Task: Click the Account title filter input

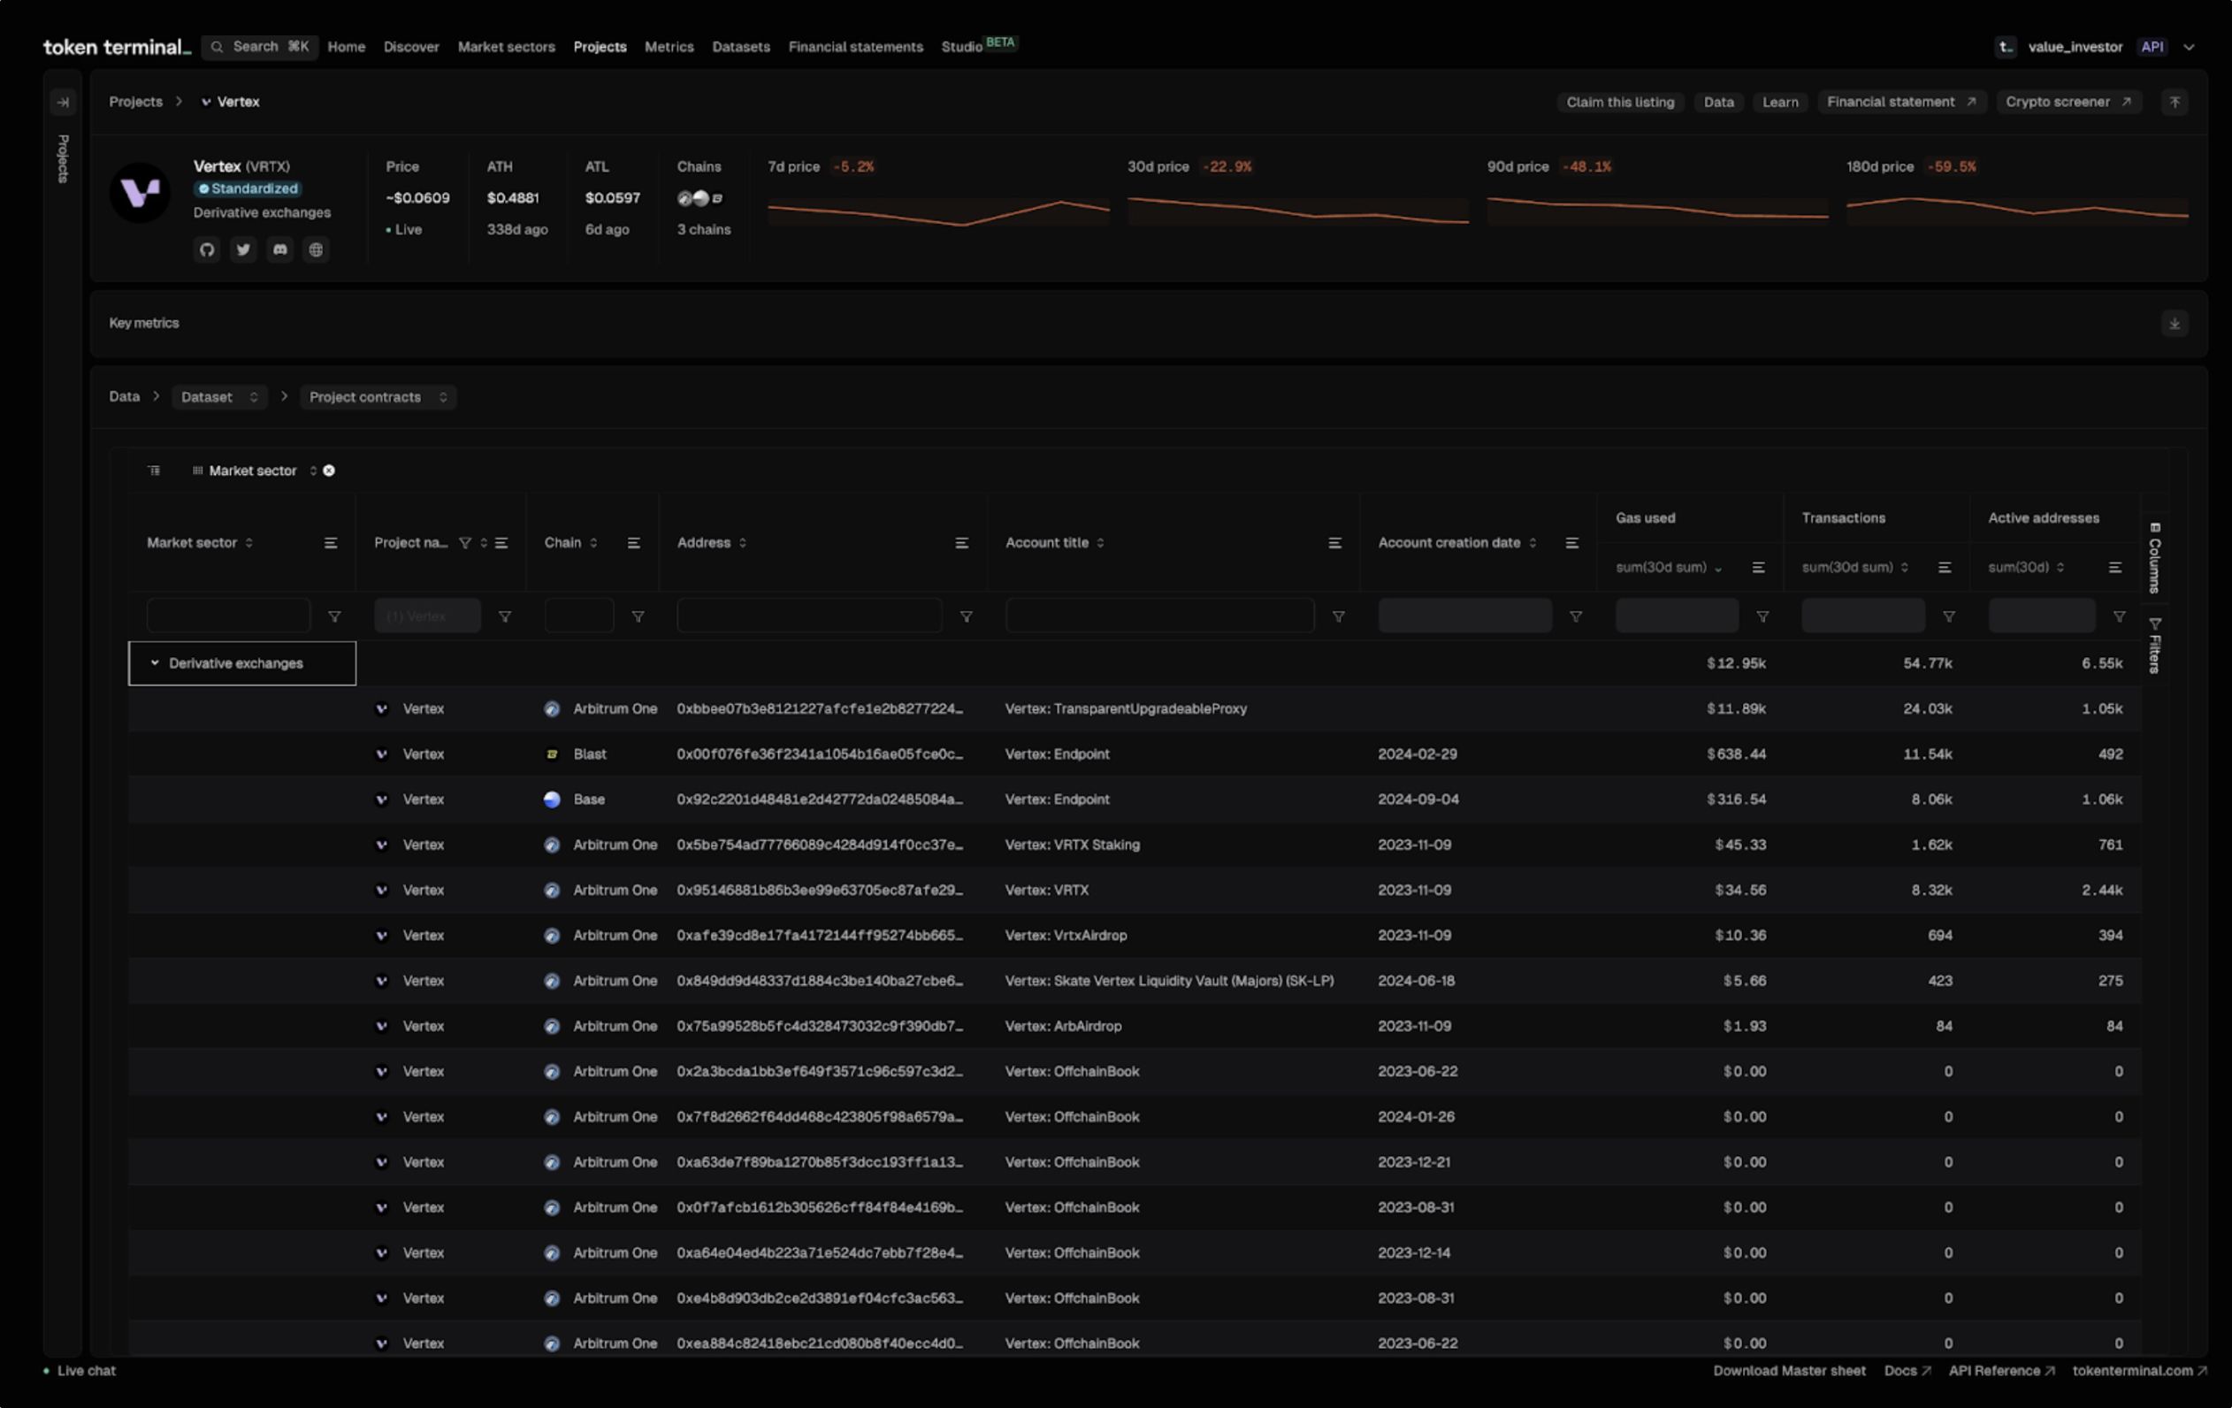Action: (x=1158, y=616)
